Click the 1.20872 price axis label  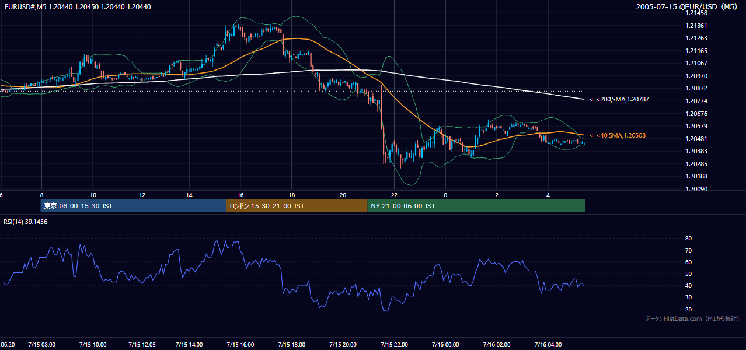point(696,88)
